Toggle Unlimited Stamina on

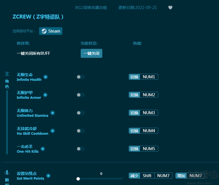[x=81, y=113]
